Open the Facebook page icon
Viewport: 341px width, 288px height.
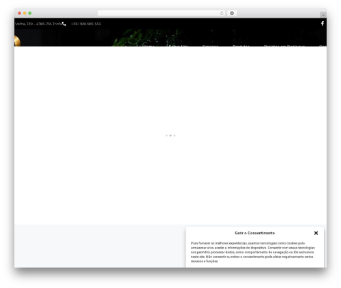[x=323, y=23]
